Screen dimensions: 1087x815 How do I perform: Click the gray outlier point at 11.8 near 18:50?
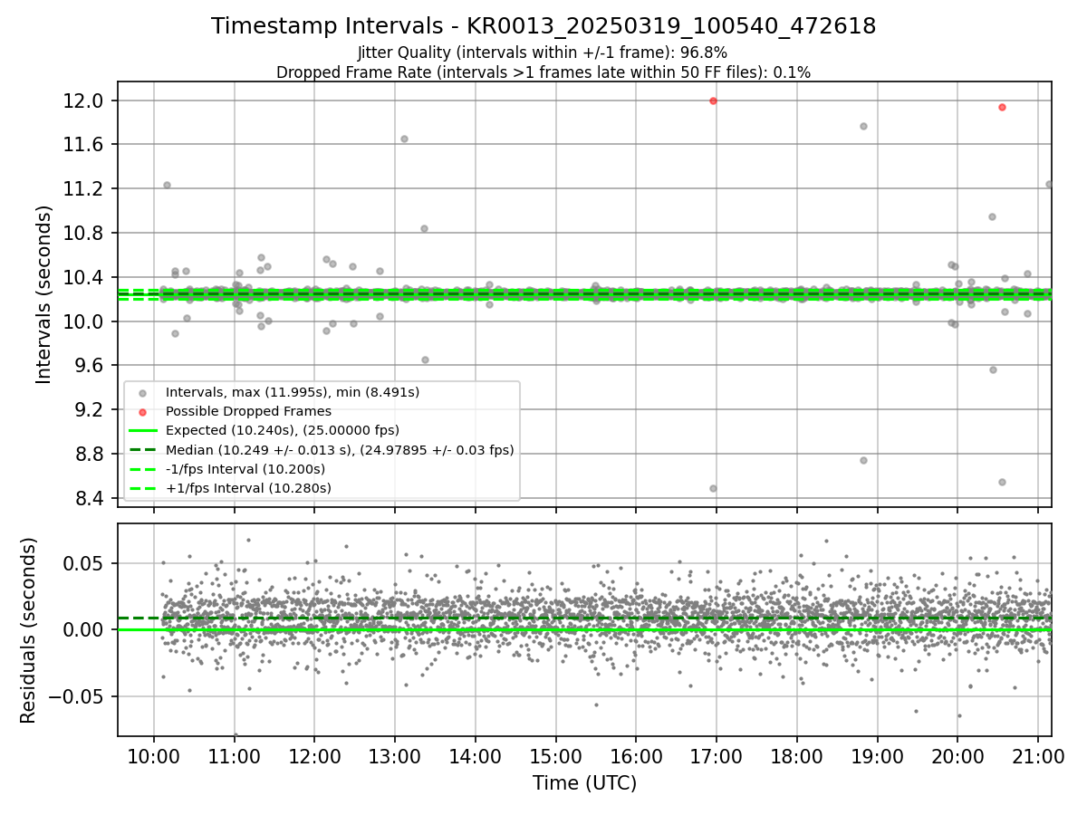(863, 126)
